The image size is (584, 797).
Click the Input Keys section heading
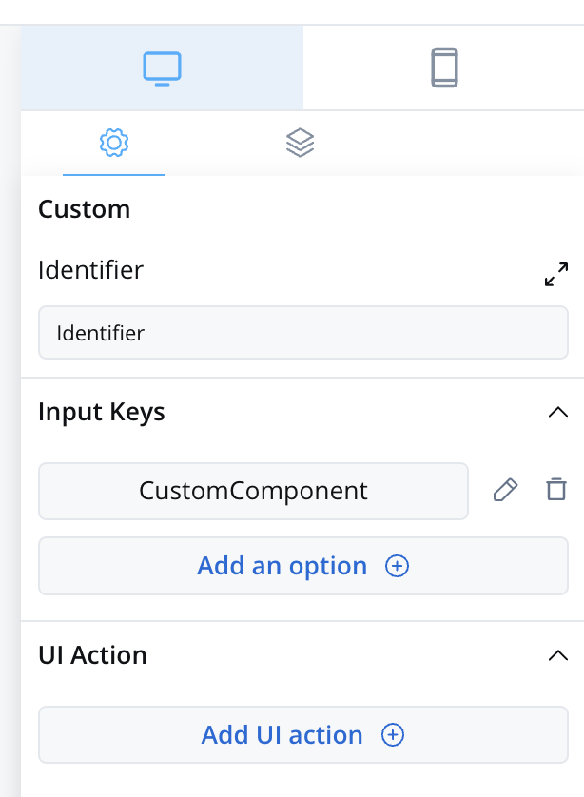[x=102, y=412]
